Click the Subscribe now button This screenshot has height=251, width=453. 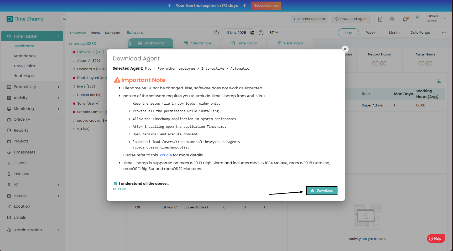[266, 6]
